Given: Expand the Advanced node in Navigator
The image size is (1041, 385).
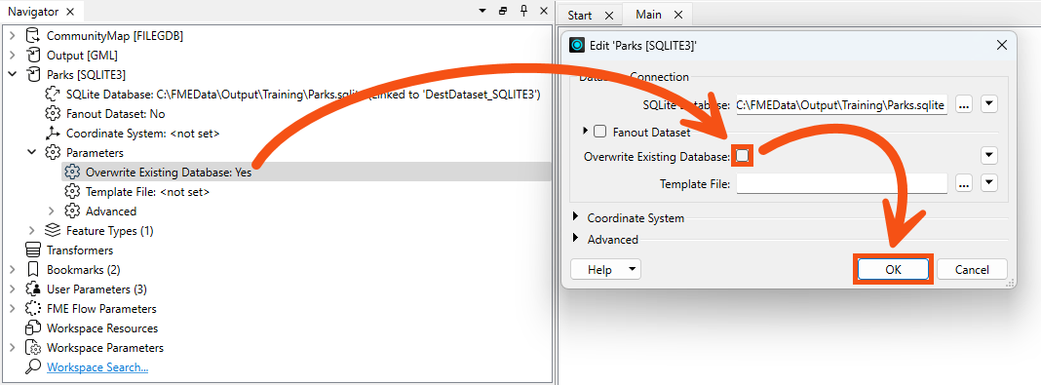Looking at the screenshot, I should point(52,212).
